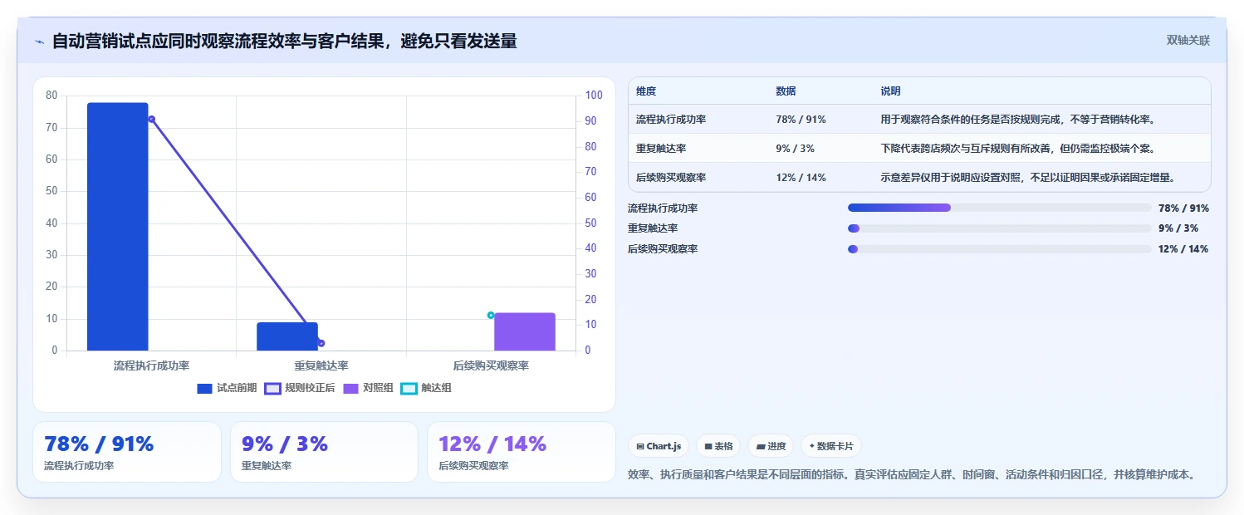Click the 后续购买观察率 x-axis label

(491, 365)
